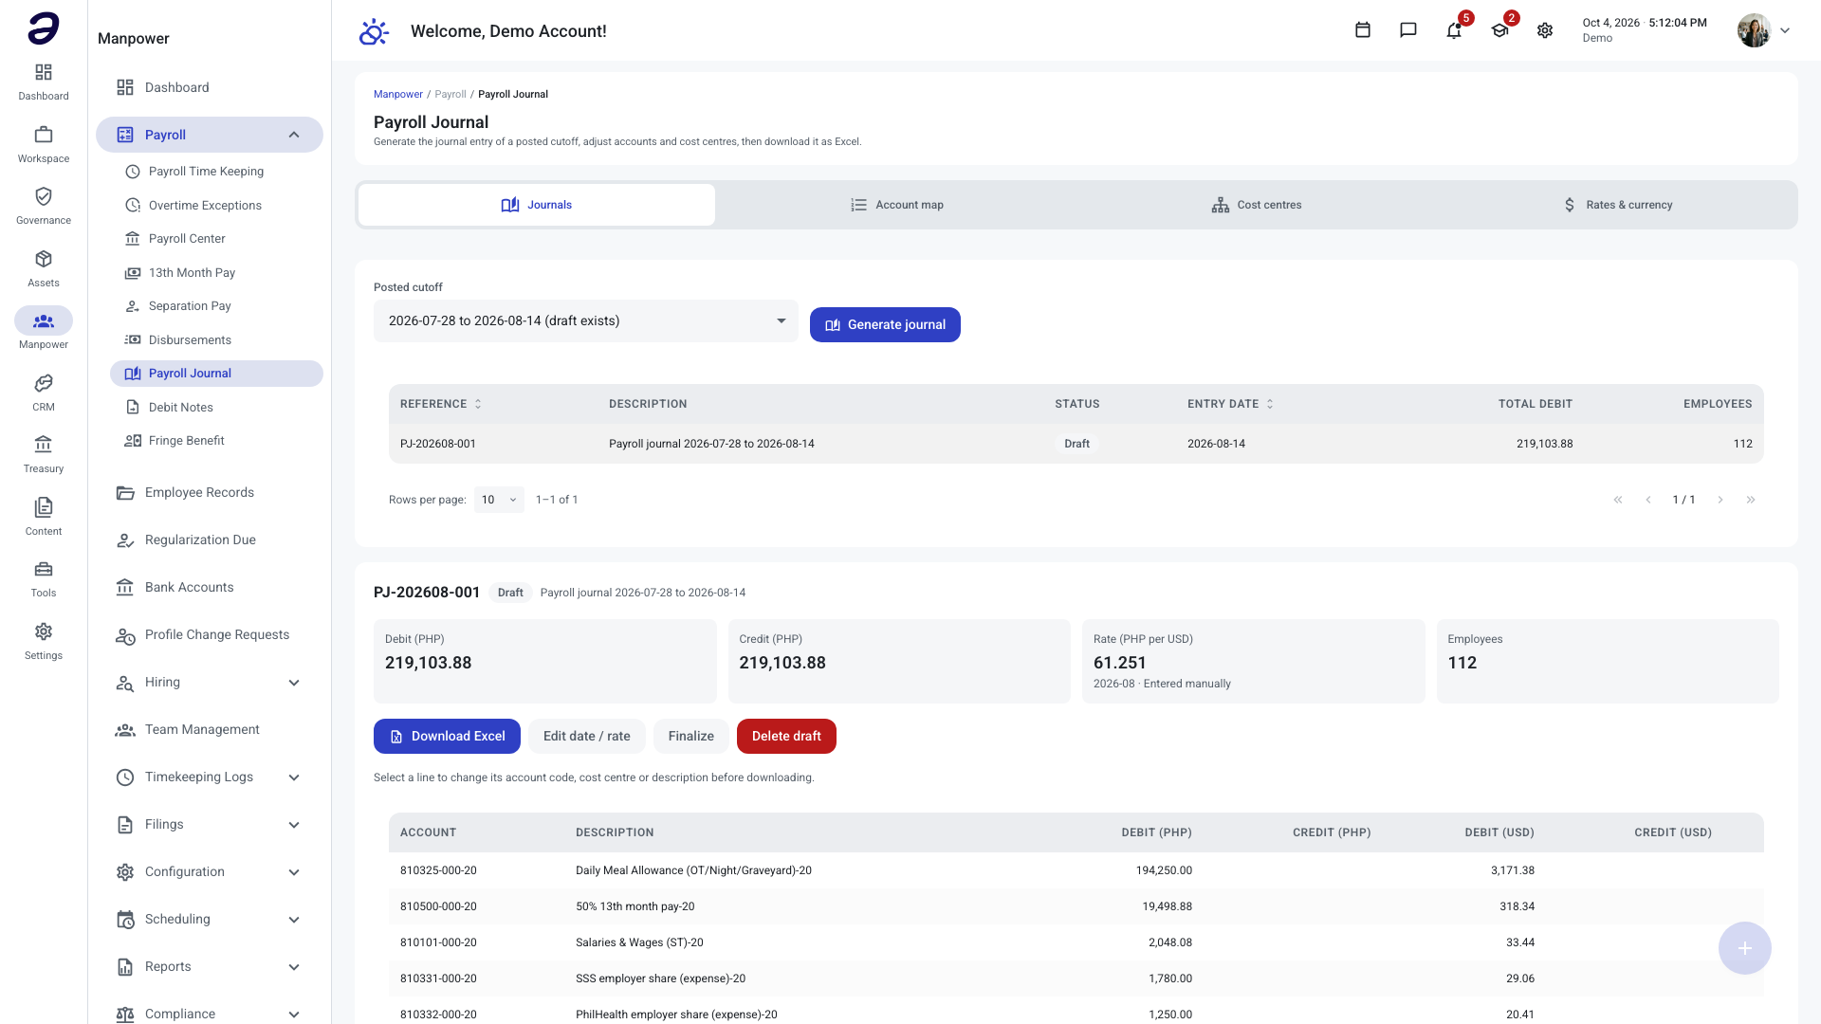Click the Generate journal button
The image size is (1821, 1024).
[885, 324]
